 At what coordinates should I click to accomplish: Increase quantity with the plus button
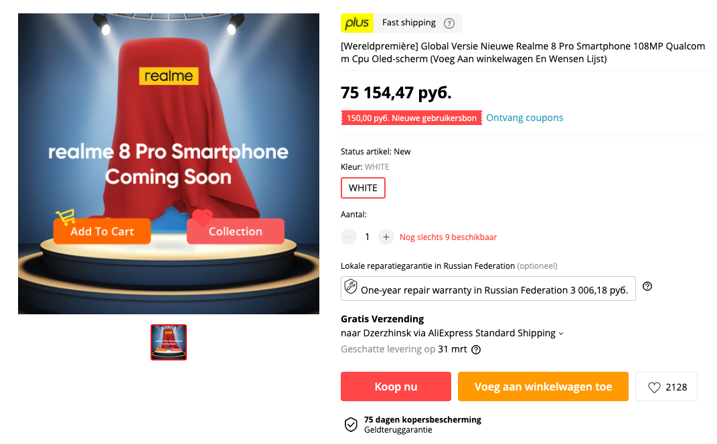point(386,237)
